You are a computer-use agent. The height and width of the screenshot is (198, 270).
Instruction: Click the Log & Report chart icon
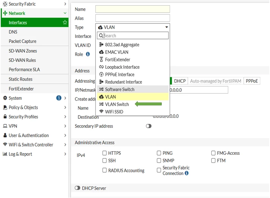(5, 154)
